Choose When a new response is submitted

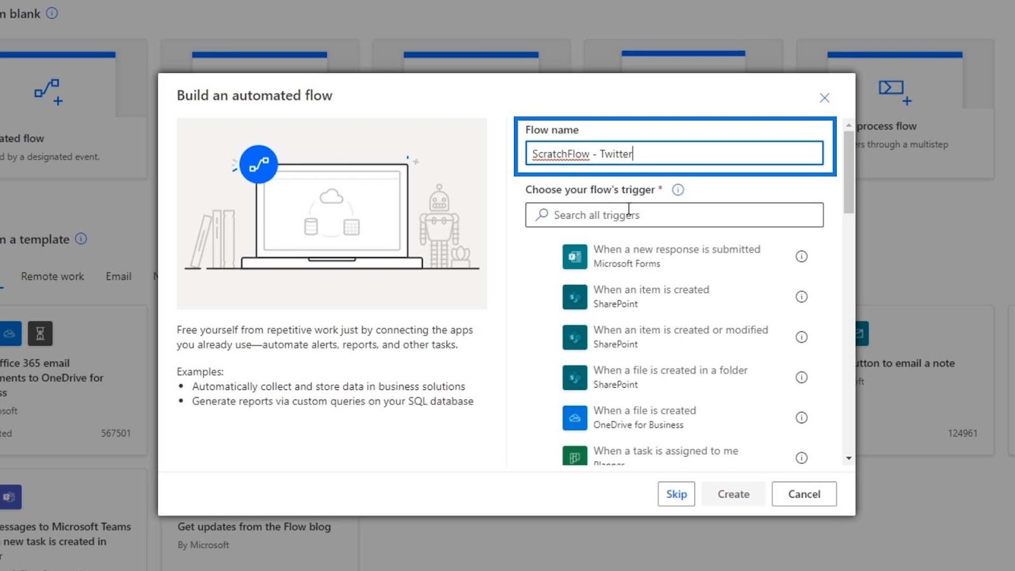click(677, 249)
